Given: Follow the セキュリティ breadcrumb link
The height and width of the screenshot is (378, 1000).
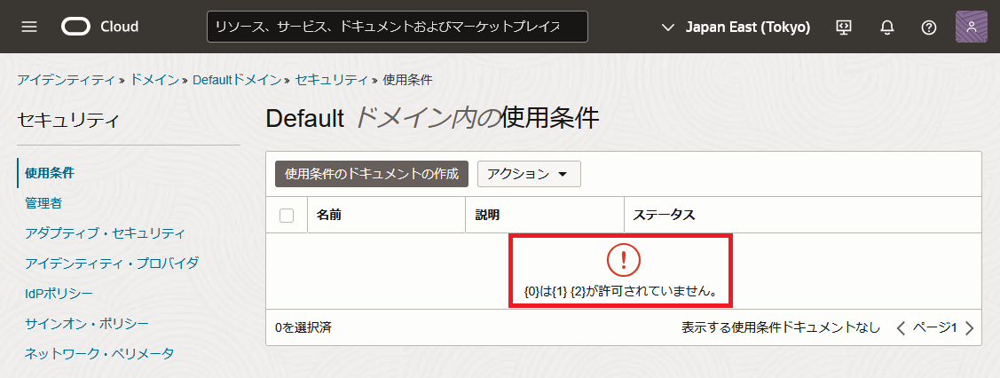Looking at the screenshot, I should click(332, 81).
